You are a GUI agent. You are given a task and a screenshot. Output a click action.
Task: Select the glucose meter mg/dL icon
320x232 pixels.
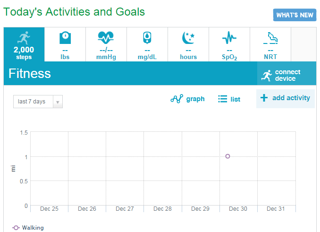[x=147, y=38]
